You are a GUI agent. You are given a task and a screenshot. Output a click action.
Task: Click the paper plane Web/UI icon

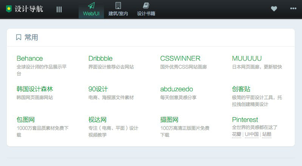[x=91, y=5]
